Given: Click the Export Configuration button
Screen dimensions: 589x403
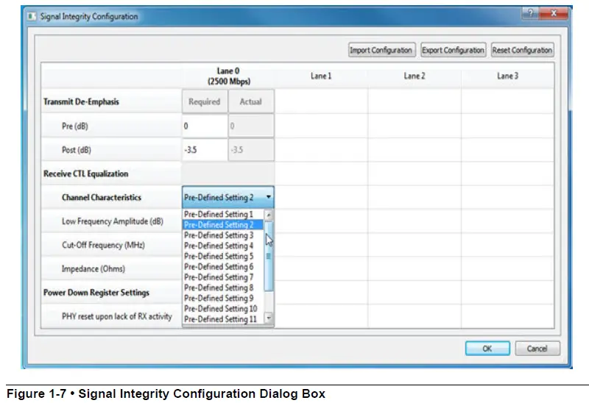Looking at the screenshot, I should (453, 50).
